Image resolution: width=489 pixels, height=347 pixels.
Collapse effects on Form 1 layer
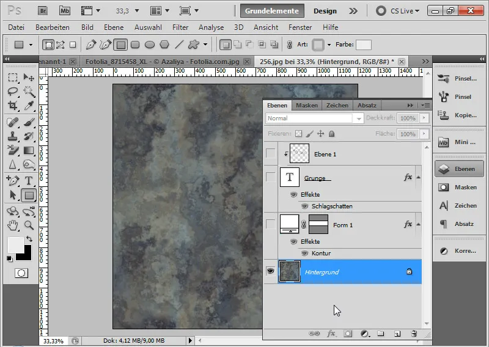click(418, 224)
